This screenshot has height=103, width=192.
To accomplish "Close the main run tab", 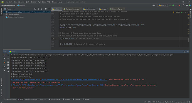I will 16,52.
